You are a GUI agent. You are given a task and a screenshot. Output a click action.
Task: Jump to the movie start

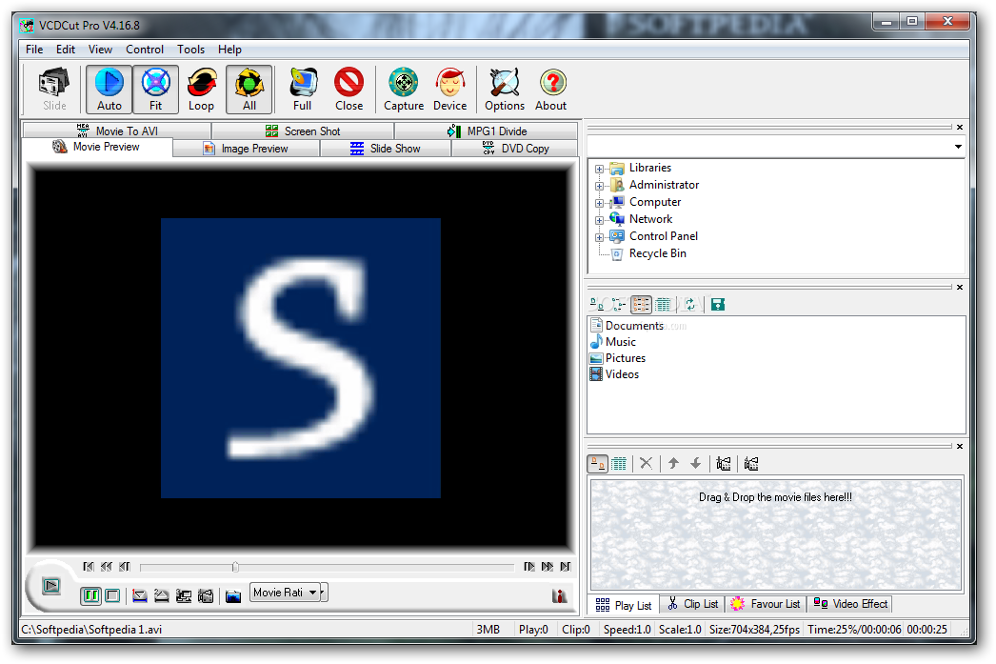coord(89,566)
